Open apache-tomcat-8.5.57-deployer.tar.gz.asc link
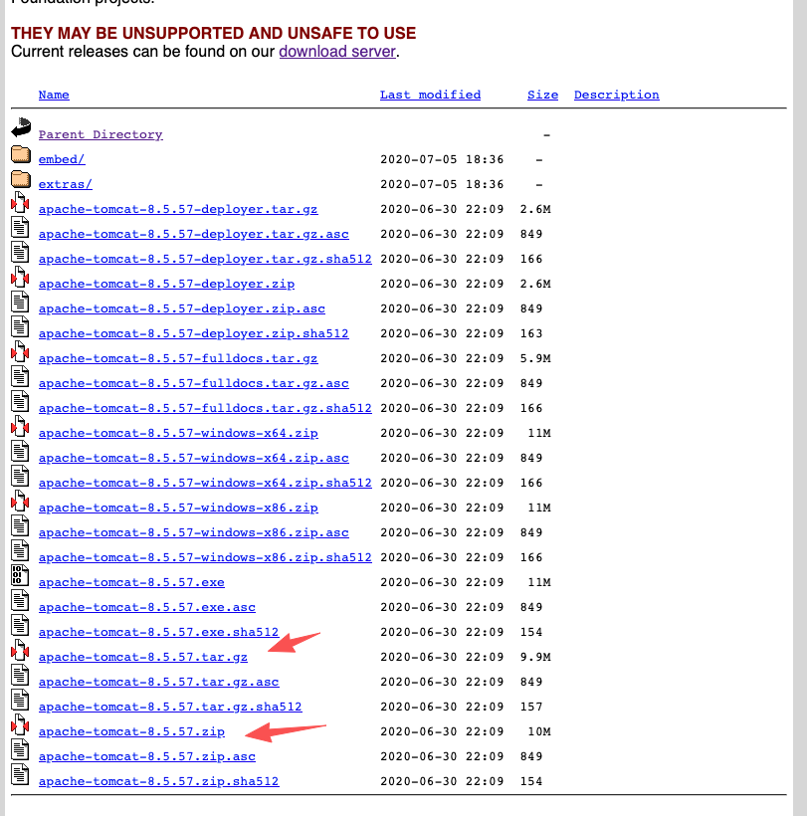This screenshot has width=807, height=816. pyautogui.click(x=194, y=234)
